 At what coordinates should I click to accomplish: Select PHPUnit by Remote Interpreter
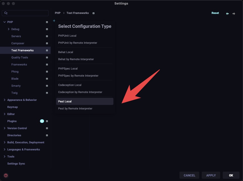coord(85,43)
